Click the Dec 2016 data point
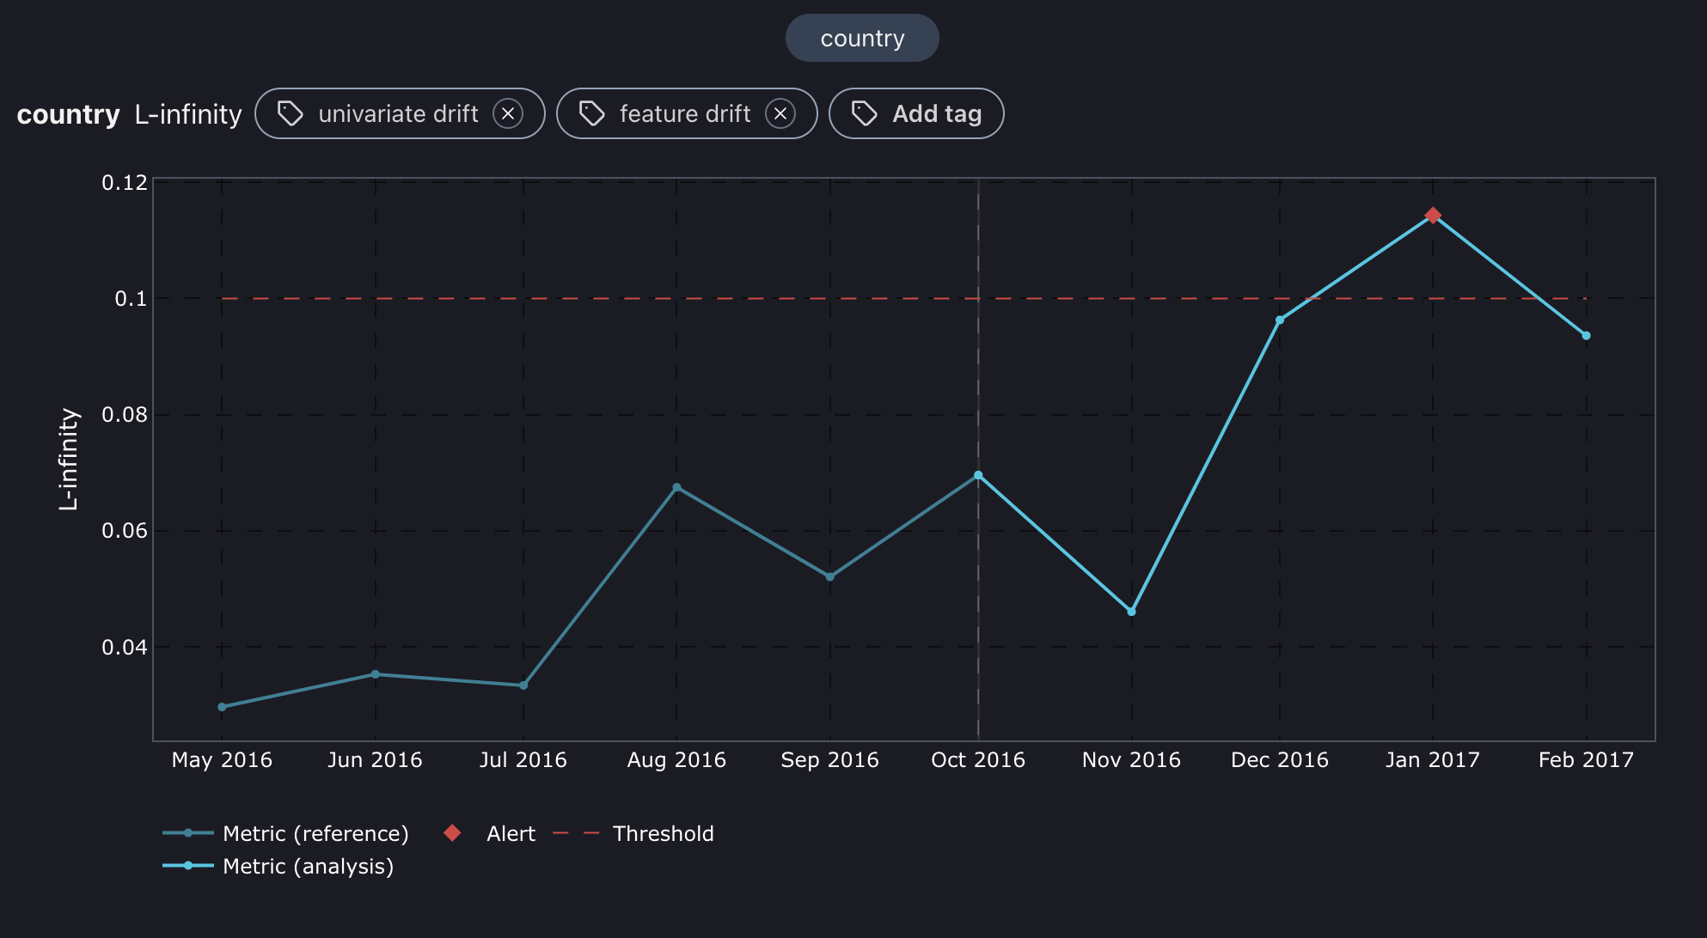 (x=1280, y=320)
